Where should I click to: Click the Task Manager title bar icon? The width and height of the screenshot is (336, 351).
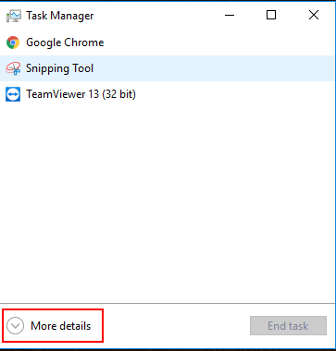coord(13,16)
